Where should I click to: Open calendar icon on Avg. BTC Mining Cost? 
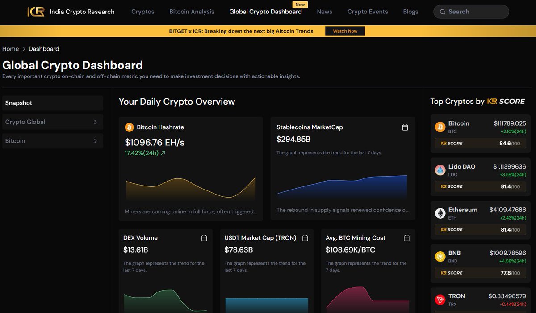(x=406, y=238)
